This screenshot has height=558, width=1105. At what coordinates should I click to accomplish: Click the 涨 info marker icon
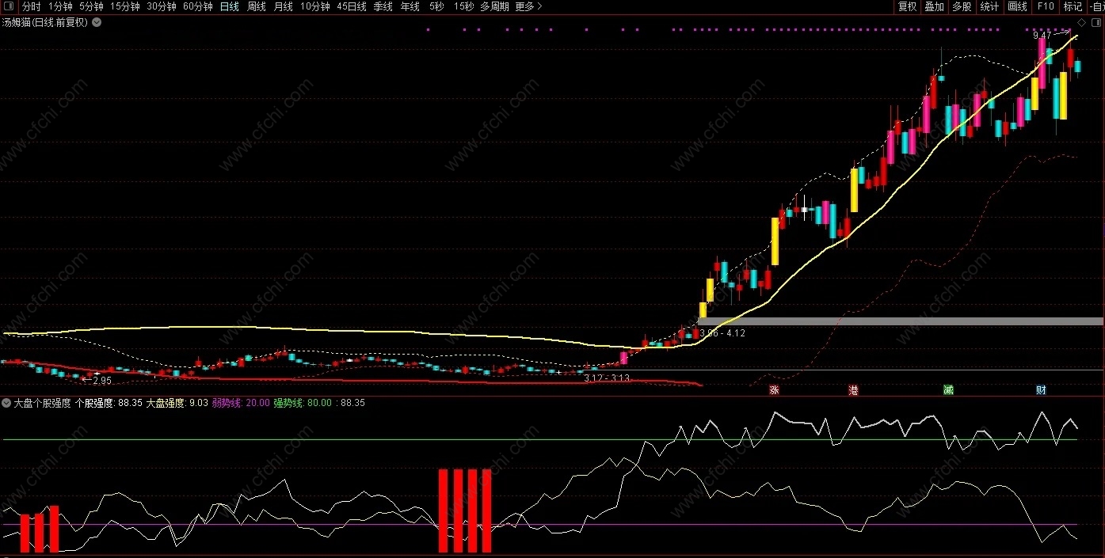pos(774,390)
